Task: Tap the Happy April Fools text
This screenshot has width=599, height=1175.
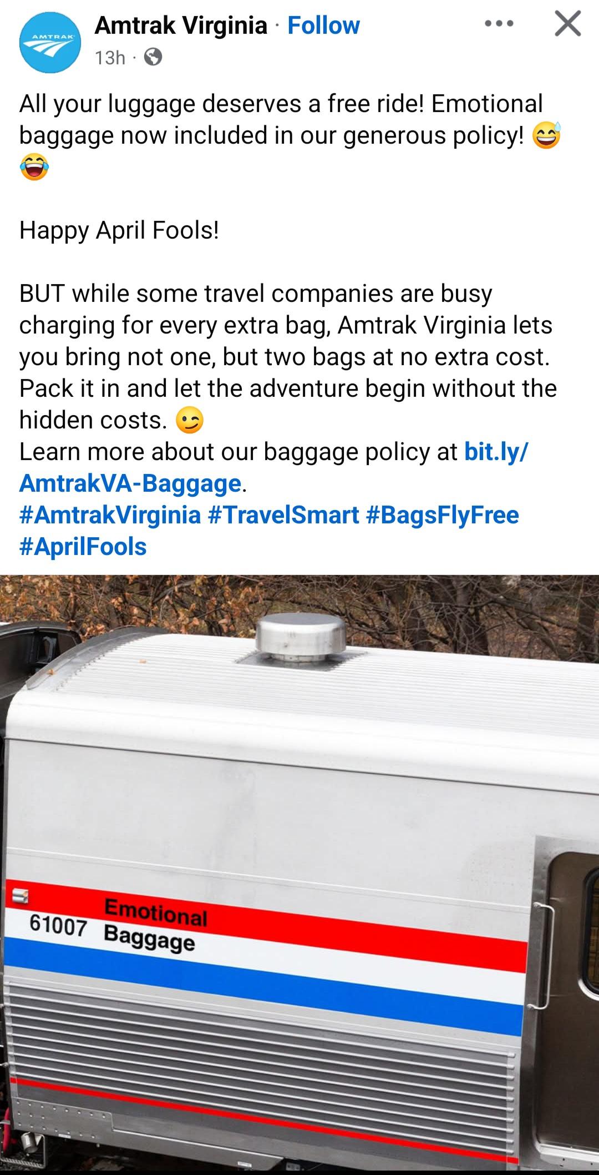Action: (x=119, y=230)
